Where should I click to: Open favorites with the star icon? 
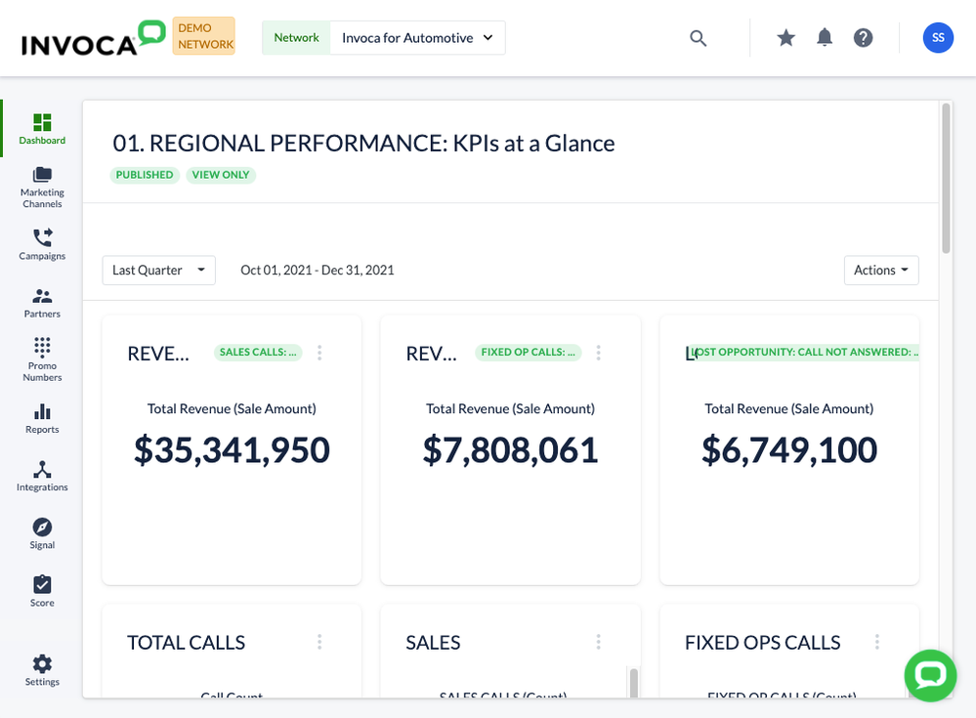tap(786, 38)
